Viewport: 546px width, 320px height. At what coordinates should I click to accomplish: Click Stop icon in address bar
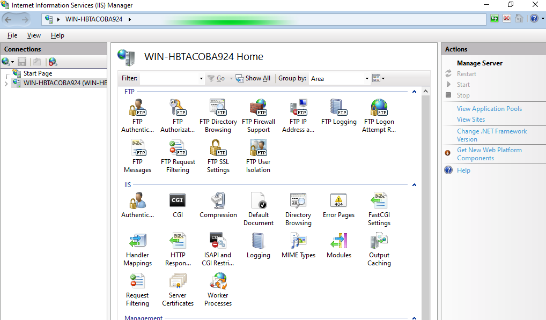coord(507,18)
